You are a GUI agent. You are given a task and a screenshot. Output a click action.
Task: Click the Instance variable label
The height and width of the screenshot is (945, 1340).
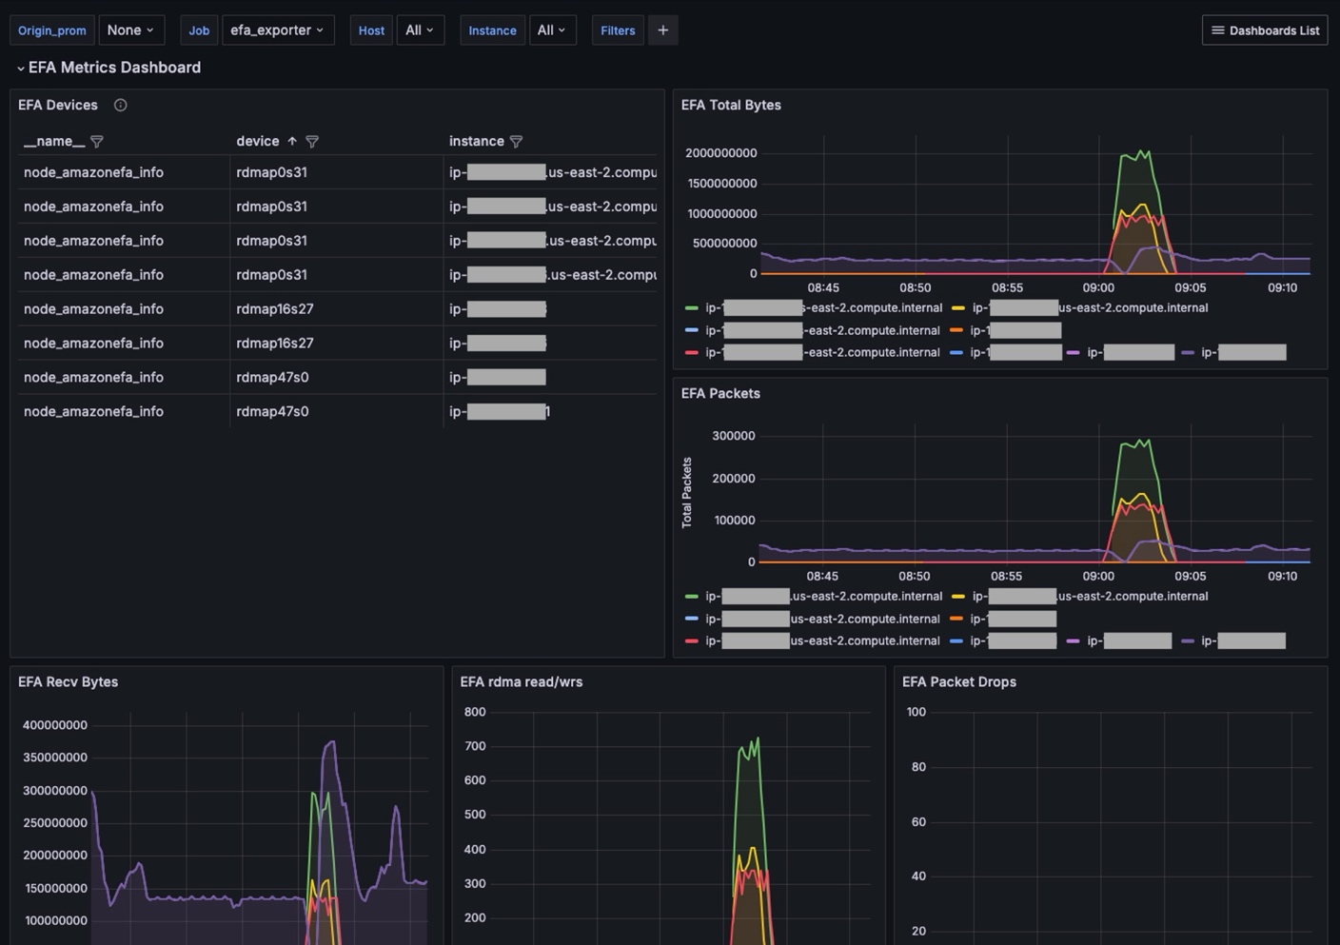point(492,30)
